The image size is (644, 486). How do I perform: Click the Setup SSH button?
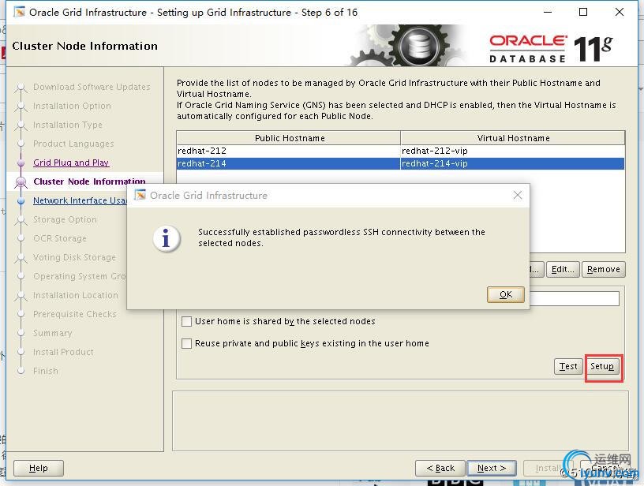[x=602, y=366]
